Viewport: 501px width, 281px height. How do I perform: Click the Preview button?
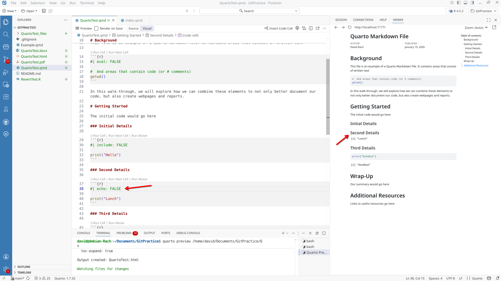click(x=84, y=28)
